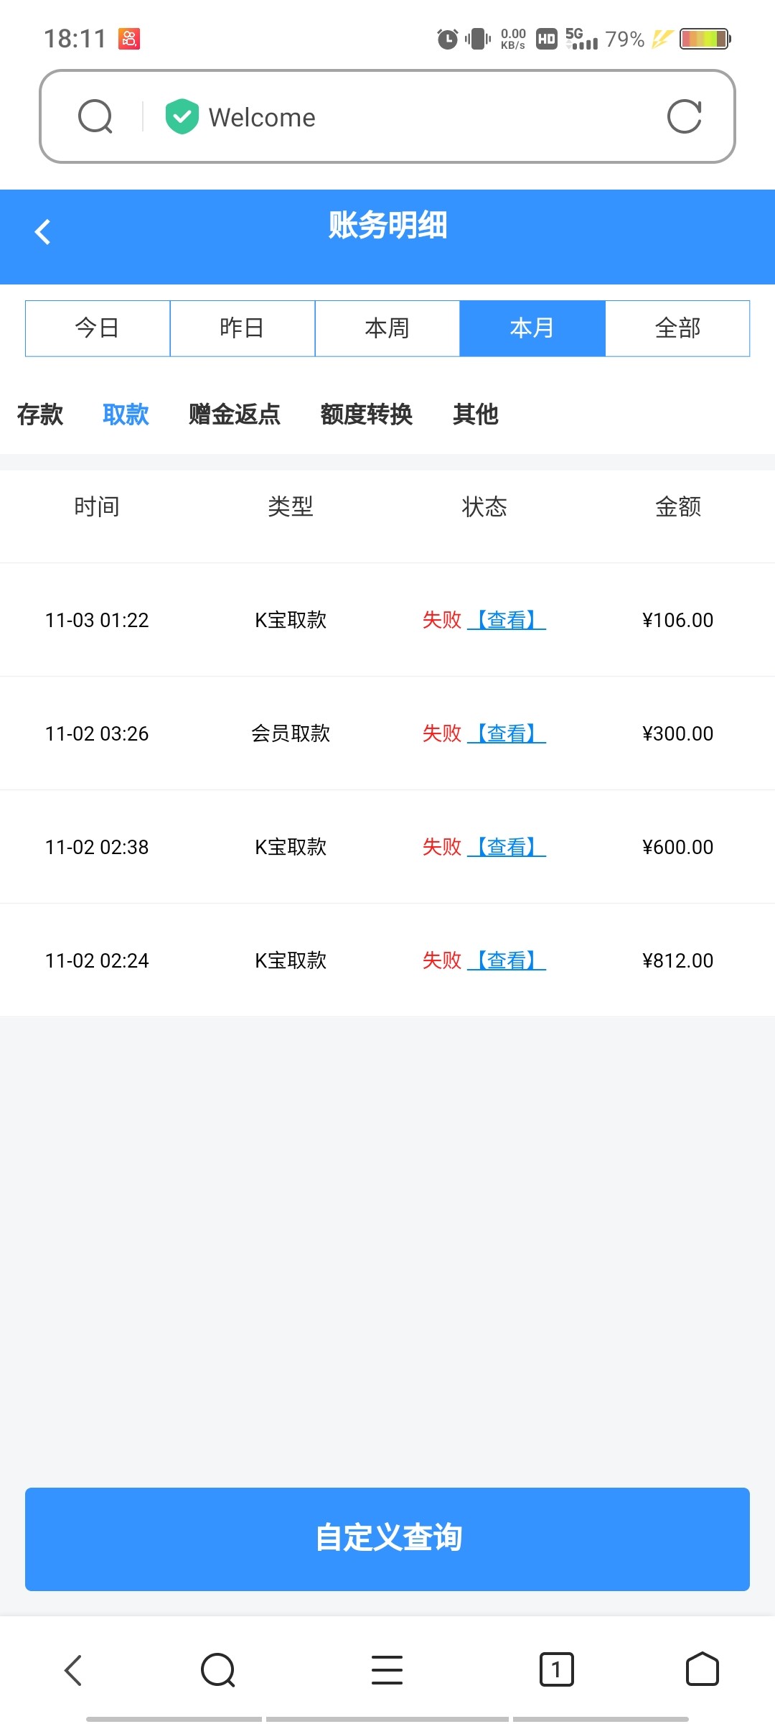Tap the green security shield icon
Viewport: 775px width, 1724px height.
coord(182,116)
